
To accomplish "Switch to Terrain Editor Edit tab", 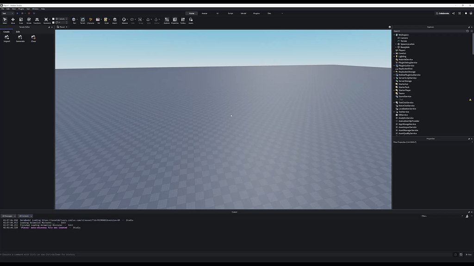I will 18,32.
